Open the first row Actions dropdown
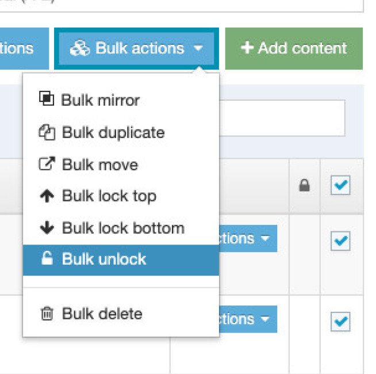Screen dimensions: 376x374 (x=248, y=238)
